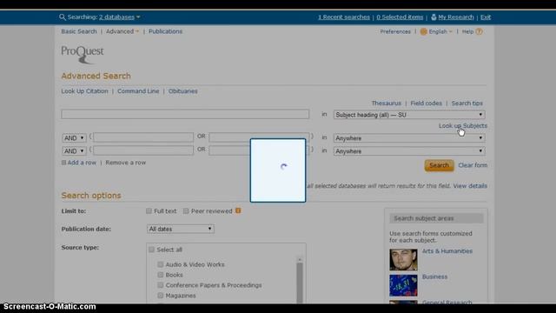Screen dimensions: 556x313
Task: Go to Basic Search
Action: point(79,31)
